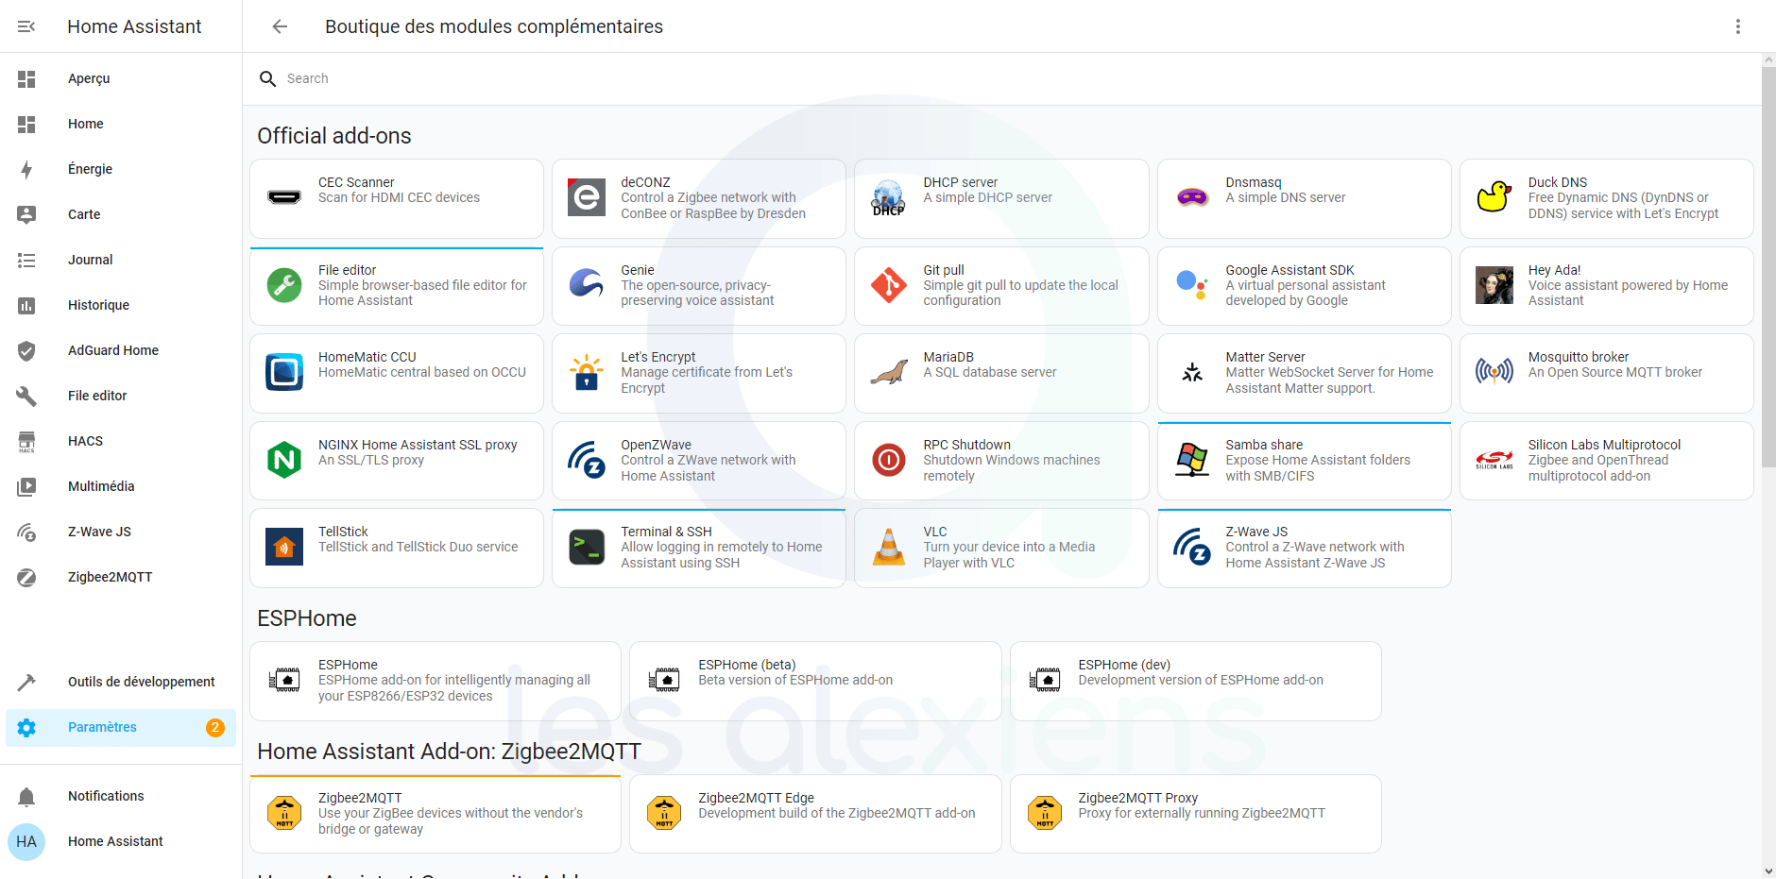Open the HomeMatic CCU add-on card
The width and height of the screenshot is (1776, 879).
(397, 373)
